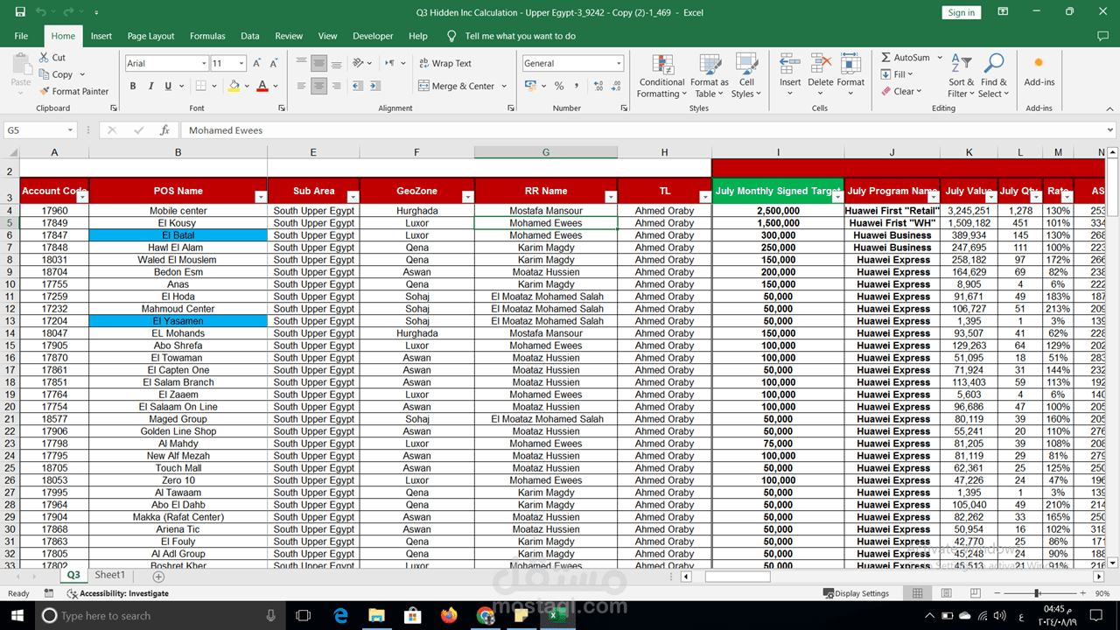The image size is (1120, 630).
Task: Open the font size 11 dropdown
Action: coord(241,63)
